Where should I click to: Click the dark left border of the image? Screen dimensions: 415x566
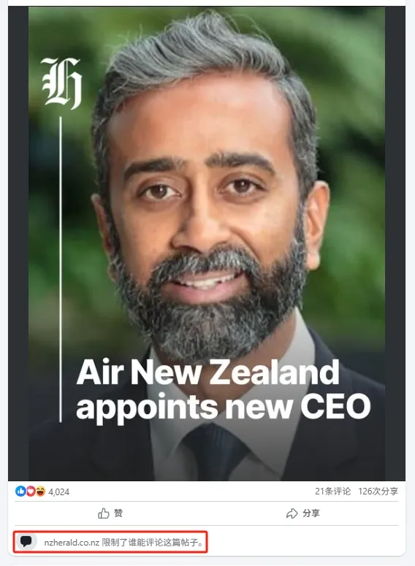coord(18,244)
